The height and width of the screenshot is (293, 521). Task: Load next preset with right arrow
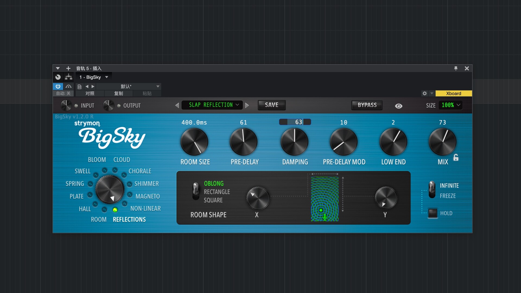(93, 86)
